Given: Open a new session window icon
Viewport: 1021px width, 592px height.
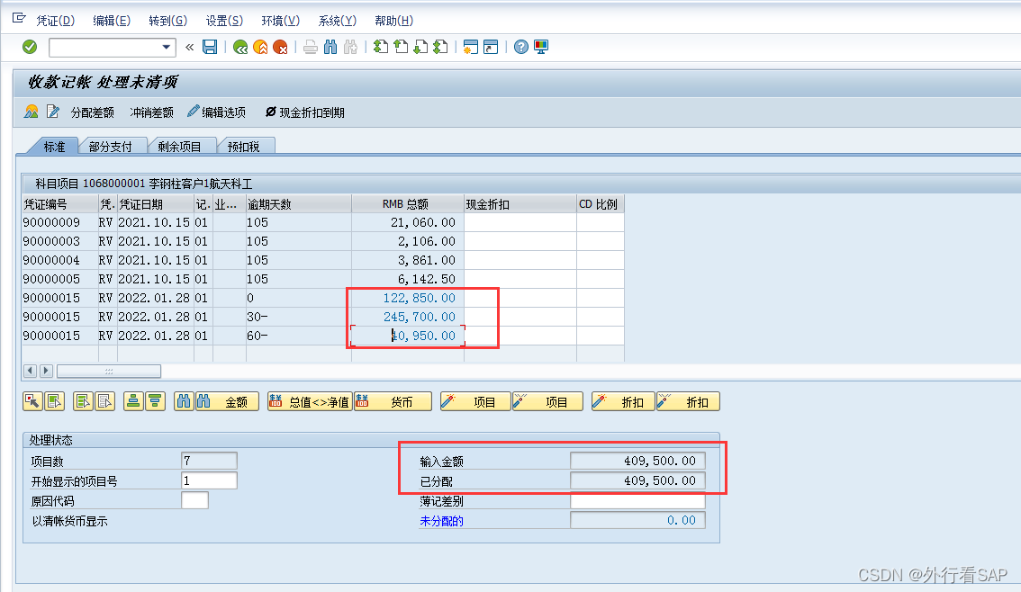Looking at the screenshot, I should click(471, 47).
